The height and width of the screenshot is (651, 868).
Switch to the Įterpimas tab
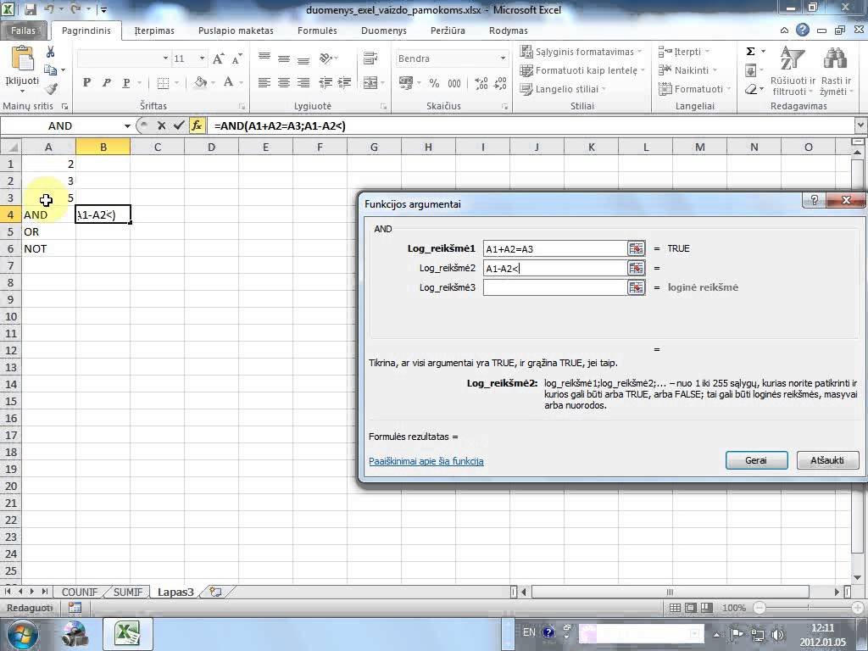pos(154,31)
